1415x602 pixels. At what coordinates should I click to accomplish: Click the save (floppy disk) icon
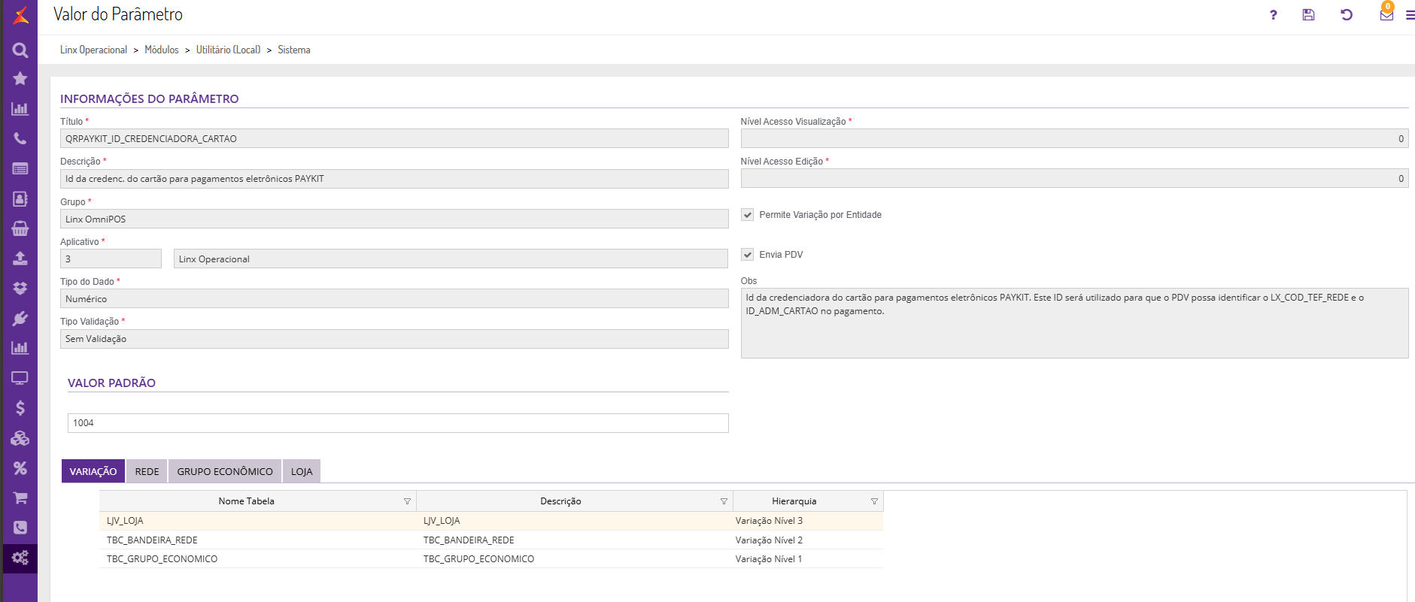click(1308, 15)
